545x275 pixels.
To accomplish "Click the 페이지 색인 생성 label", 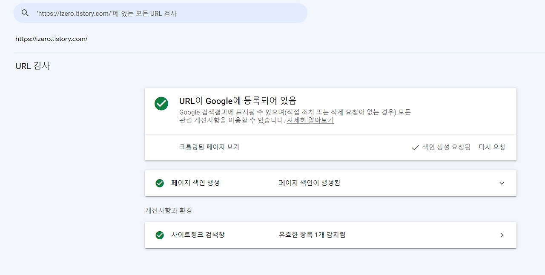I will (x=195, y=183).
